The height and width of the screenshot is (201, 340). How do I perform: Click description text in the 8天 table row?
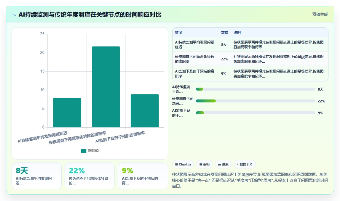point(278,45)
